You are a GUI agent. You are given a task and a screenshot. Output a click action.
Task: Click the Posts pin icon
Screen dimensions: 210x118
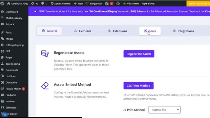point(2,32)
